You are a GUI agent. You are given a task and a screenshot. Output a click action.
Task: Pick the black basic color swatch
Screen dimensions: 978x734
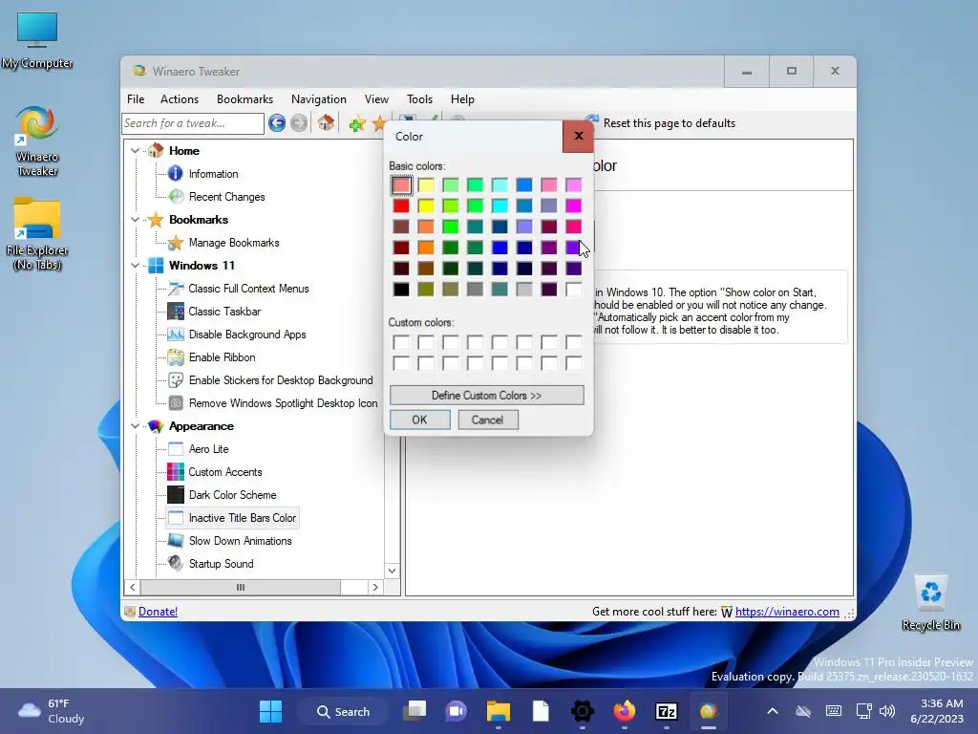point(401,289)
